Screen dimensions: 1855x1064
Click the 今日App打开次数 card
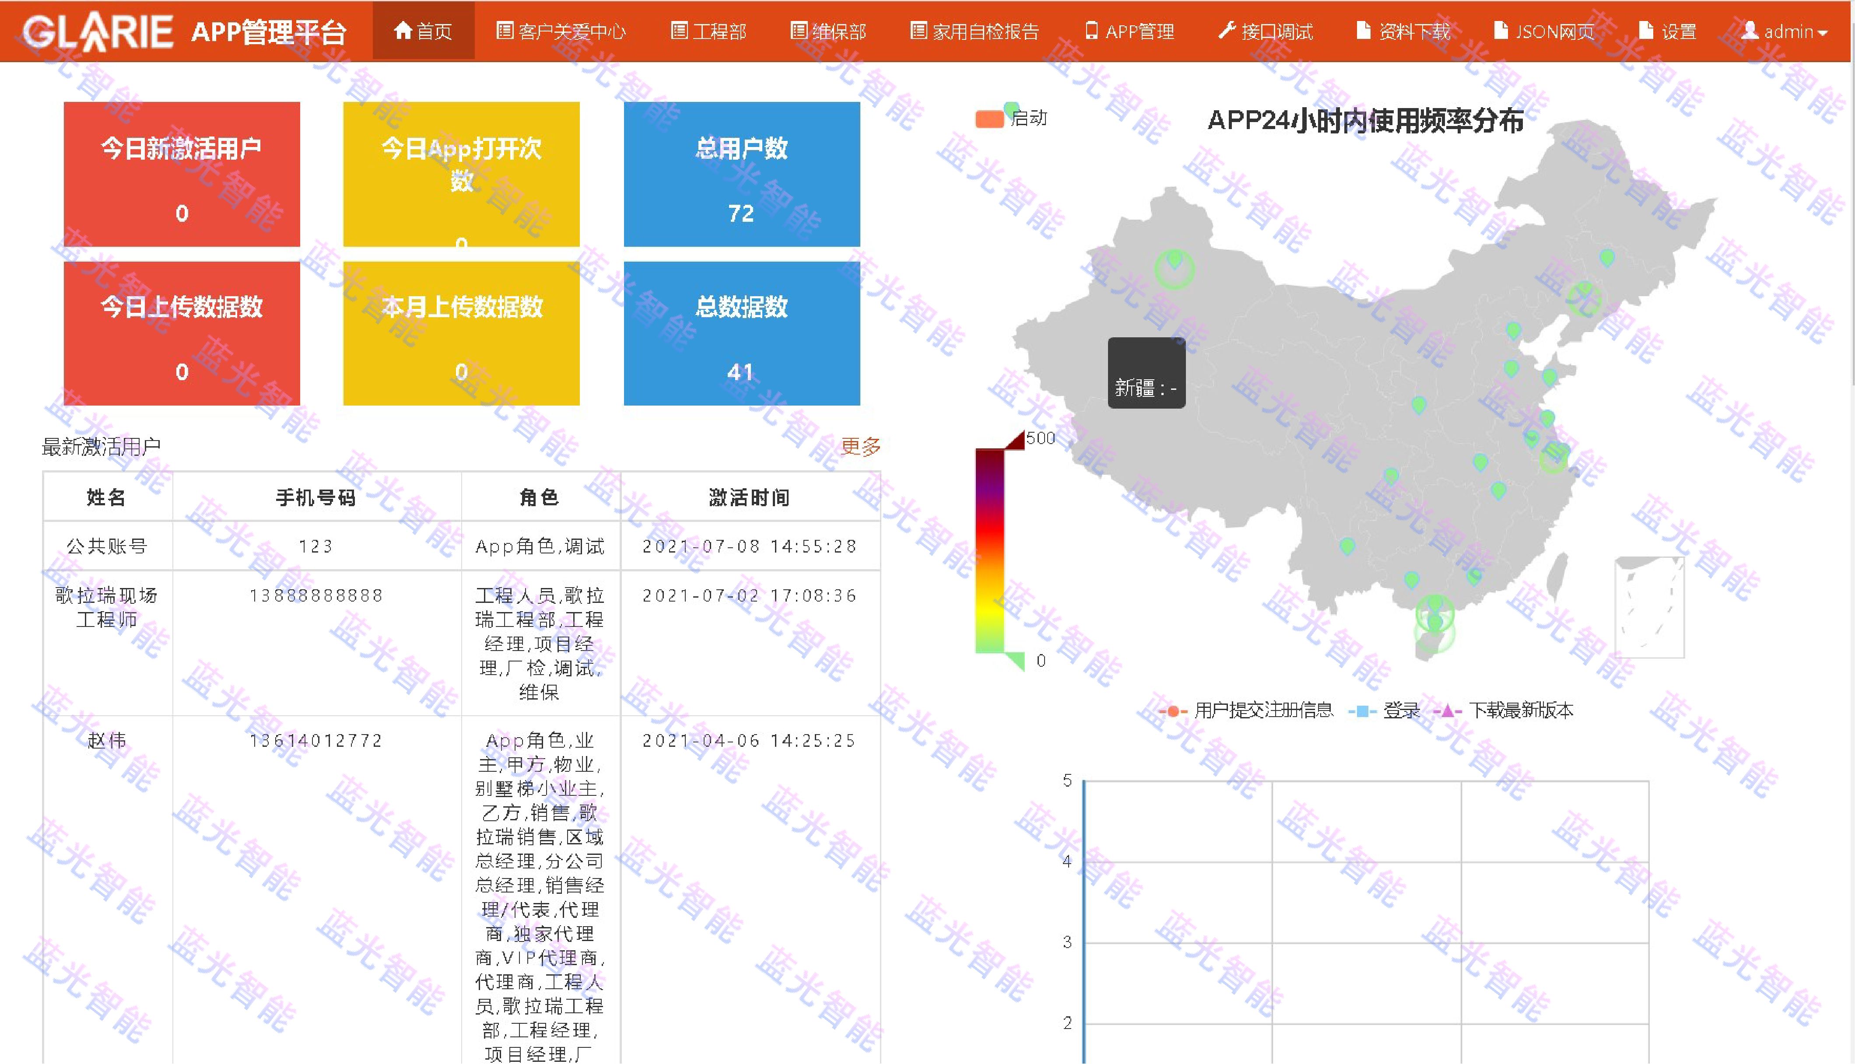462,174
